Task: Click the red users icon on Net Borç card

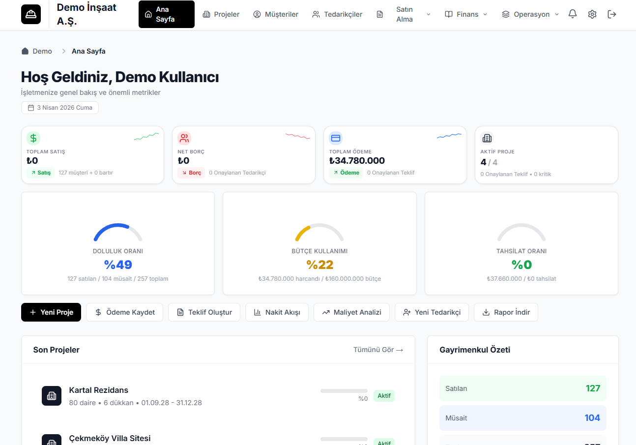Action: tap(184, 138)
